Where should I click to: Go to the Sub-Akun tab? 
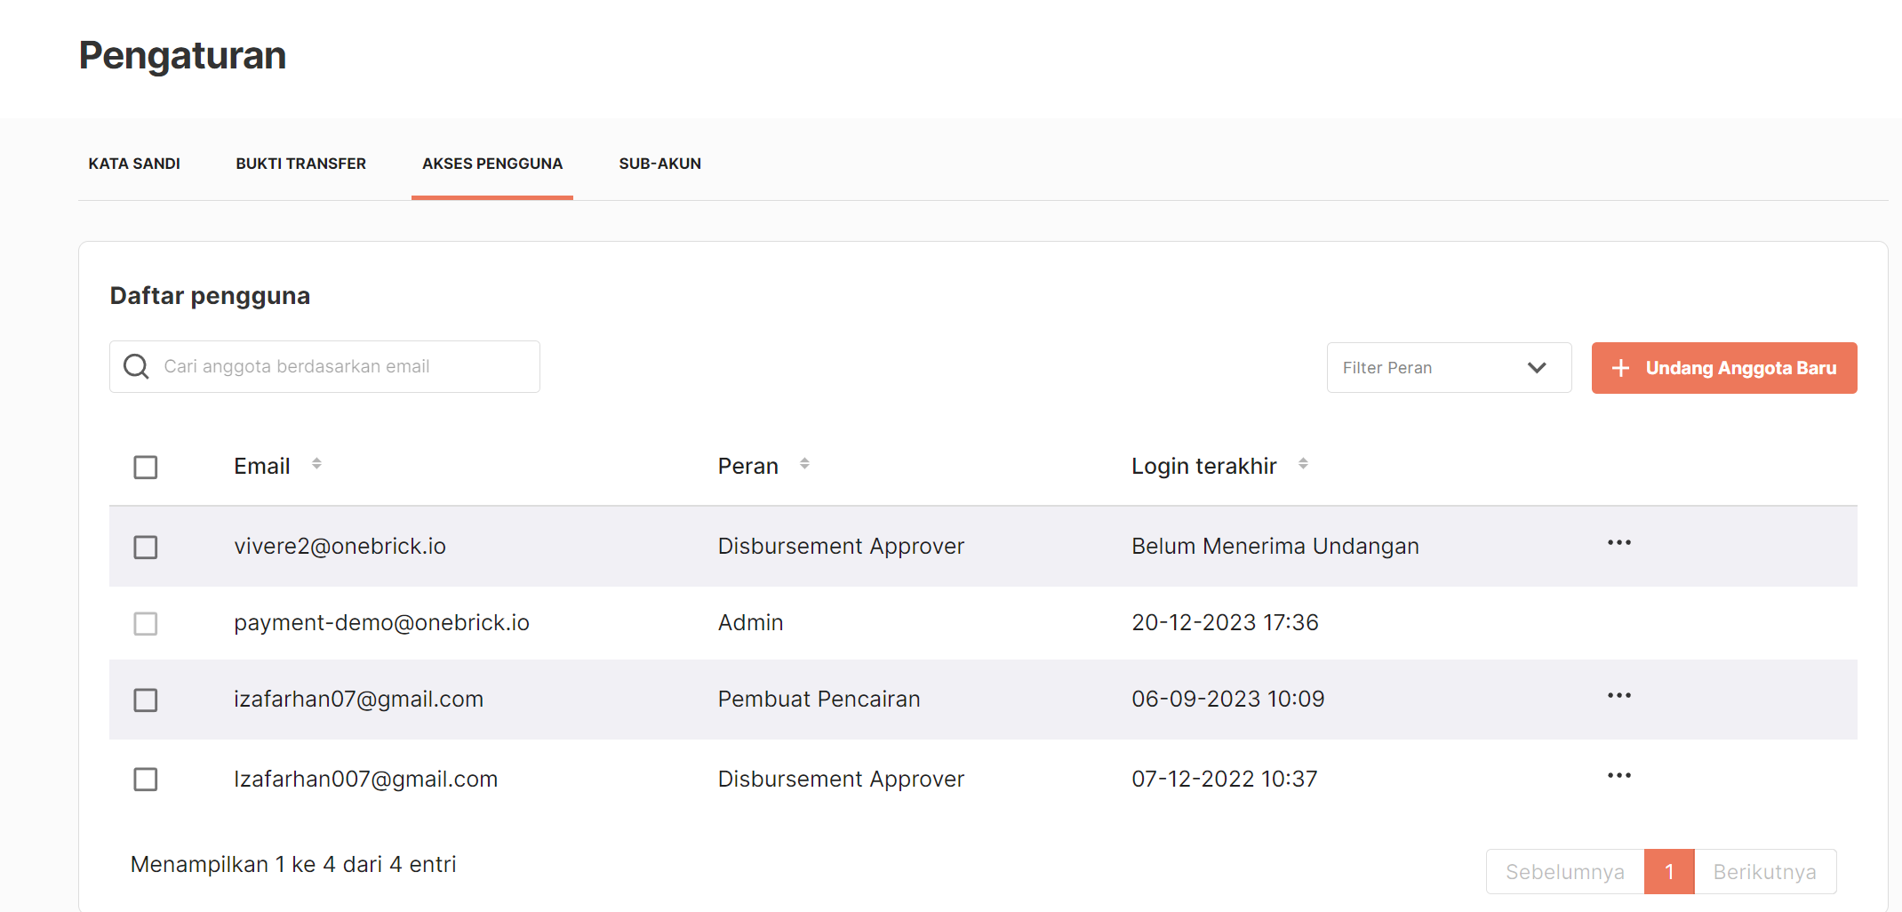(x=659, y=164)
